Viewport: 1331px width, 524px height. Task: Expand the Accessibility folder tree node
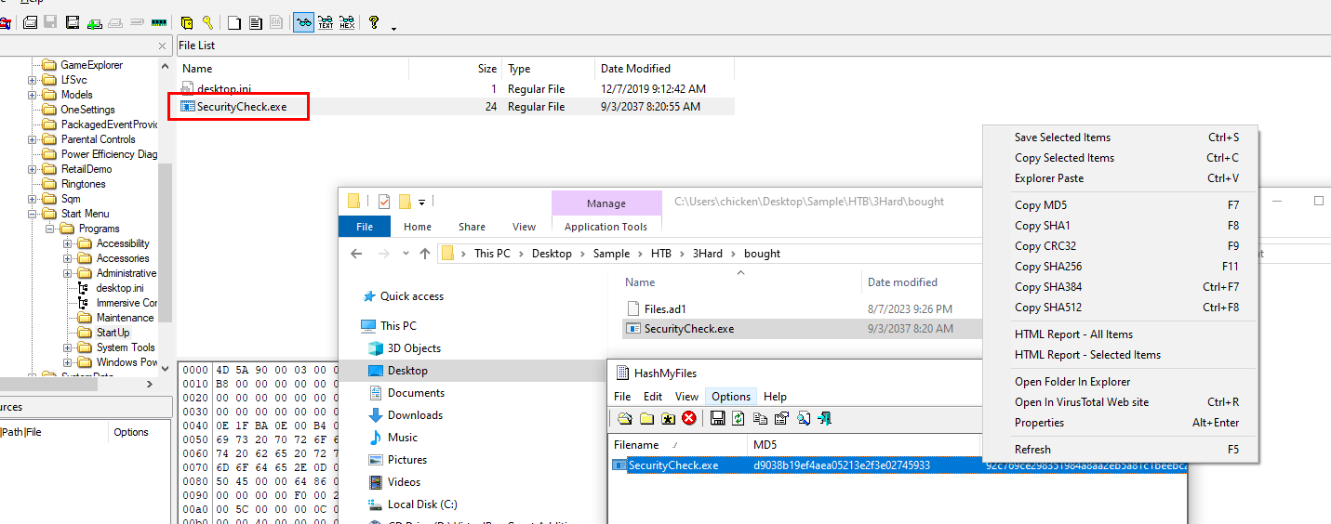coord(68,243)
